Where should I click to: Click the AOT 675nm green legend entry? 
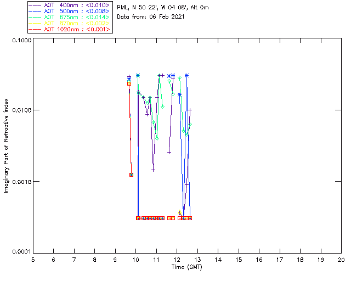tap(70, 17)
